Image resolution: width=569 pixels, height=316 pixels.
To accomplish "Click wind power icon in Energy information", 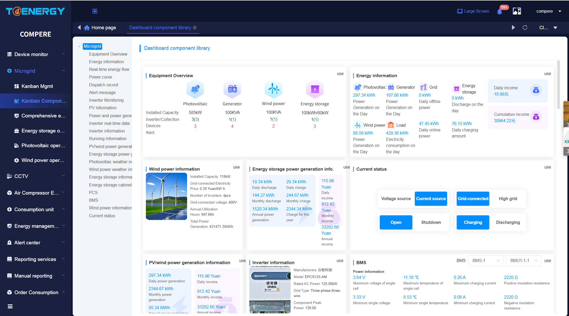I will click(x=358, y=125).
